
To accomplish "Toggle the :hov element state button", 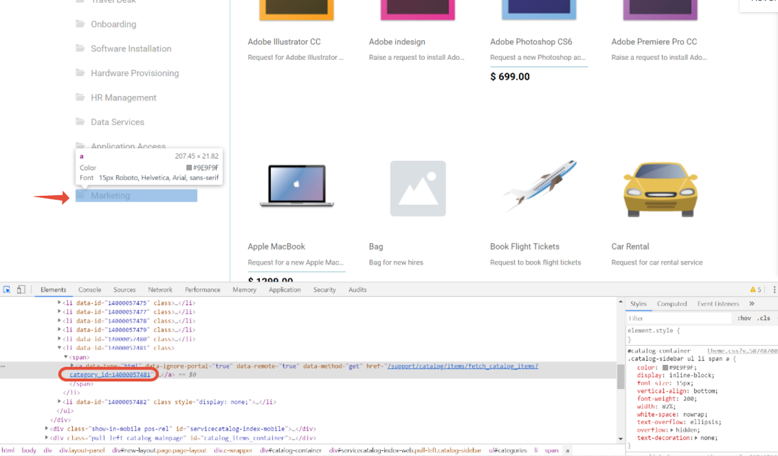I will click(744, 318).
